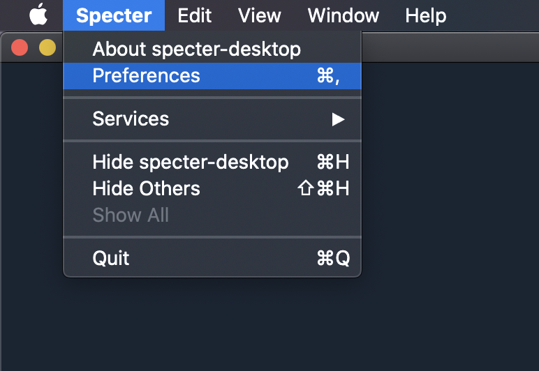Quit the specter-desktop app
The height and width of the screenshot is (371, 539).
coord(111,259)
